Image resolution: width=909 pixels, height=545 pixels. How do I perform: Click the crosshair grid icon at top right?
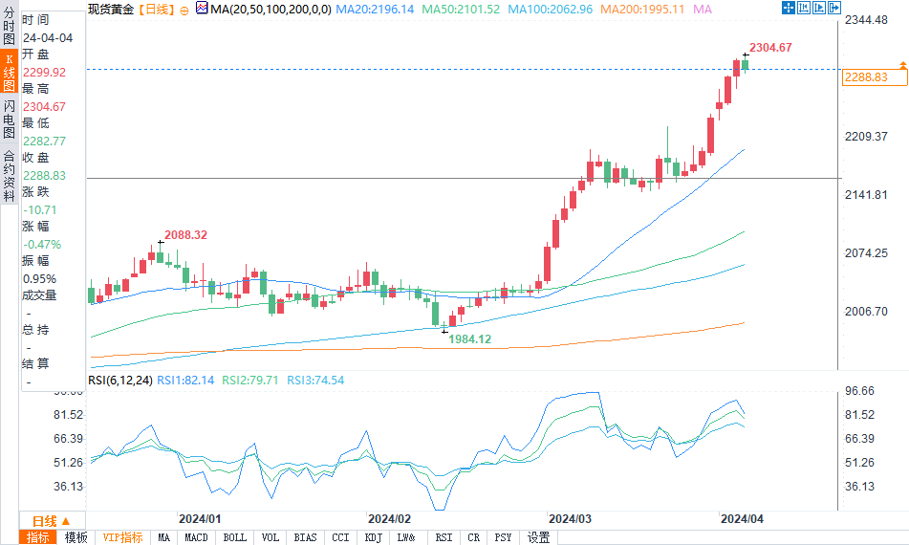pyautogui.click(x=788, y=8)
